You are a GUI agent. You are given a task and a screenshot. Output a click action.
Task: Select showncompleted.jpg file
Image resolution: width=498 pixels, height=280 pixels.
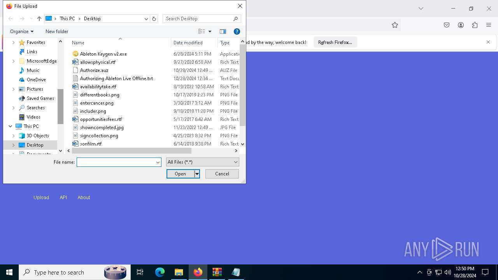click(102, 128)
